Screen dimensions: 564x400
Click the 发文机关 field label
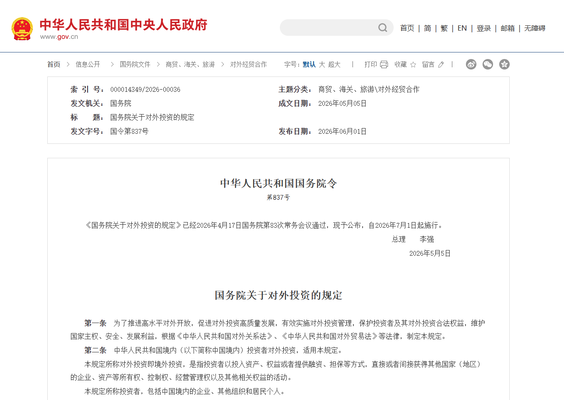88,104
